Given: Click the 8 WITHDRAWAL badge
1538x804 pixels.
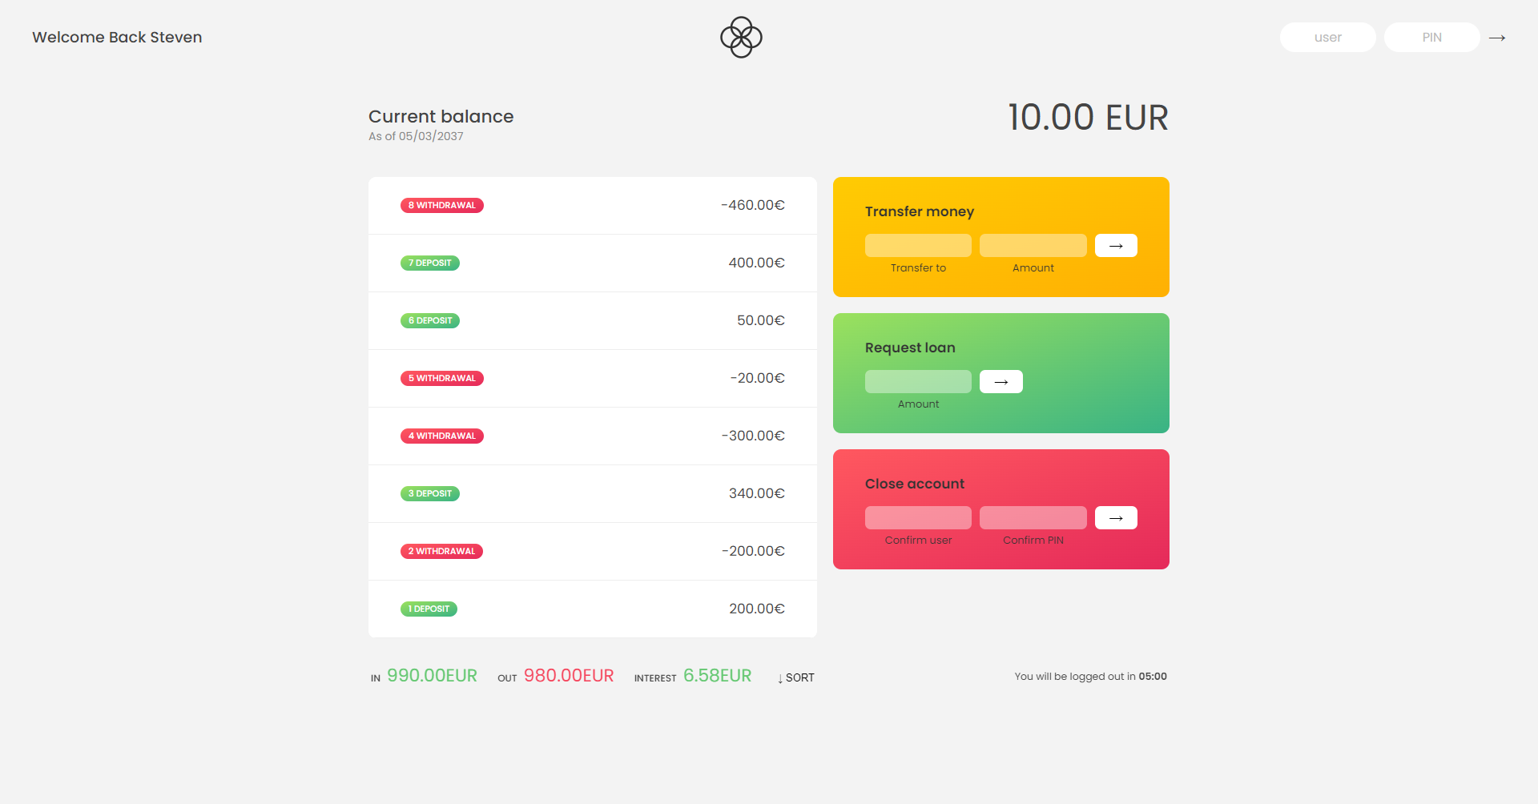Looking at the screenshot, I should click(441, 205).
